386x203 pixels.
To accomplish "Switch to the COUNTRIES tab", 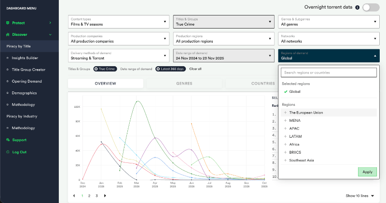I will point(263,83).
